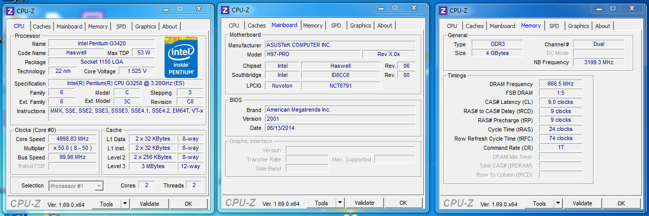The image size is (649, 216).
Task: Switch to CPU tab in the Mainboard window
Action: [234, 25]
